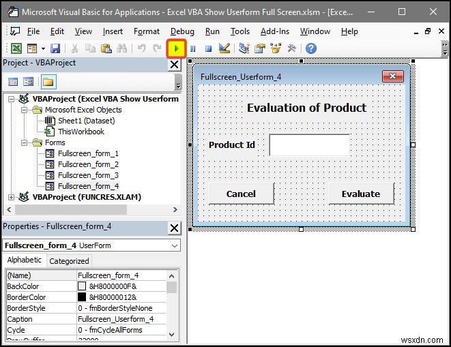
Task: Open the Toolbox toolbar icon
Action: [291, 48]
